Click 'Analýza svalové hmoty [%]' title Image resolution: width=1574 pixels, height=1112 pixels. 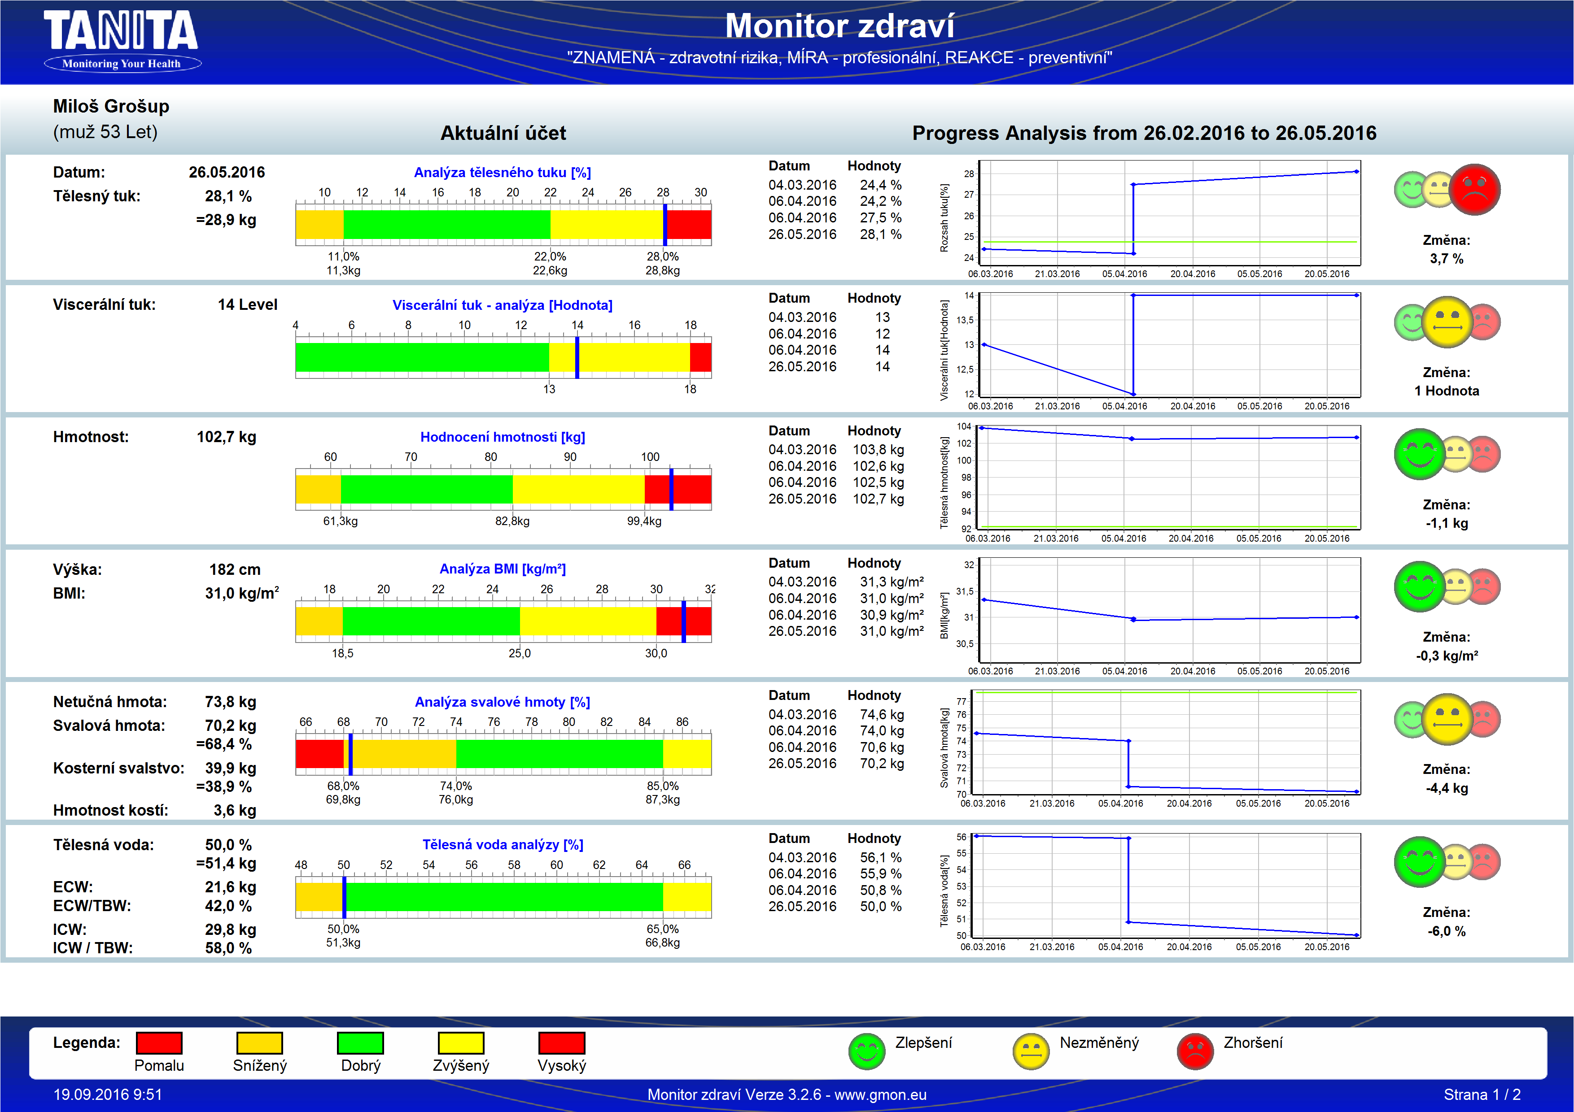click(x=503, y=702)
